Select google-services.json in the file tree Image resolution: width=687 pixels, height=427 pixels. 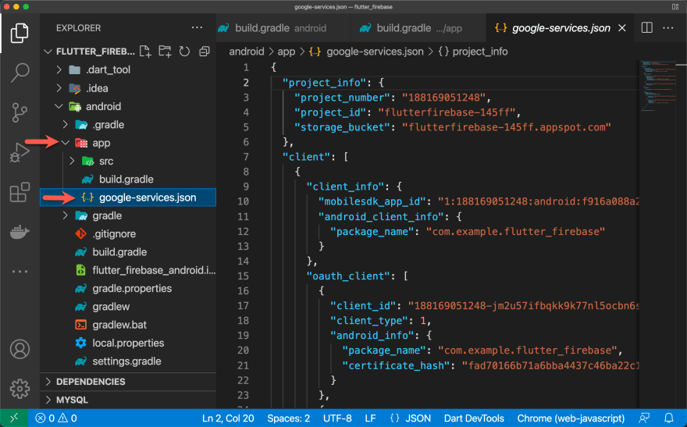coord(128,197)
